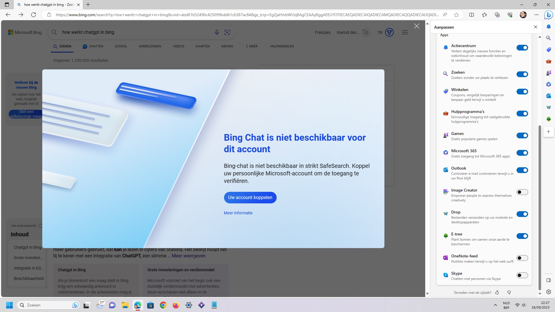This screenshot has width=555, height=312.
Task: Show hidden system tray icons chevron
Action: [495, 305]
